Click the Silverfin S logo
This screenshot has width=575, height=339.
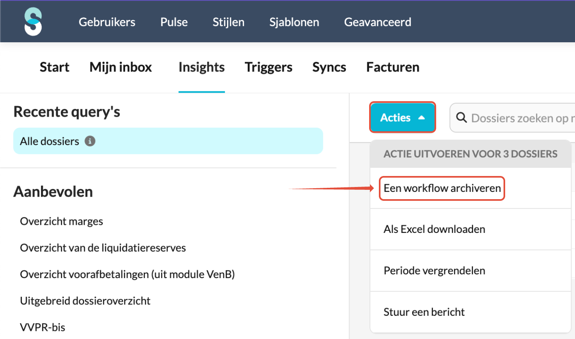click(33, 22)
